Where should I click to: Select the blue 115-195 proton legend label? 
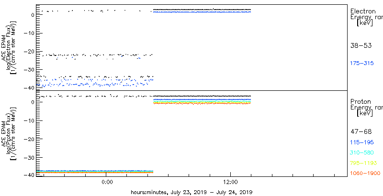click(x=362, y=142)
